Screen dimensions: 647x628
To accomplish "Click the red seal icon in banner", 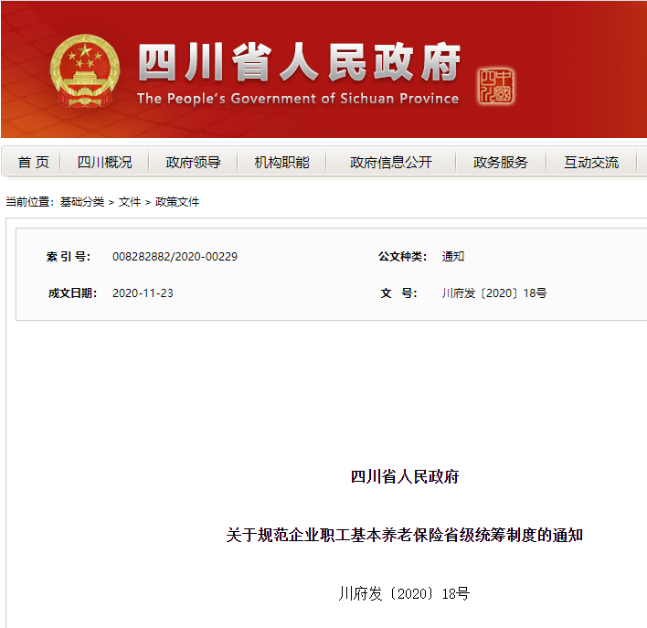I will tap(495, 86).
